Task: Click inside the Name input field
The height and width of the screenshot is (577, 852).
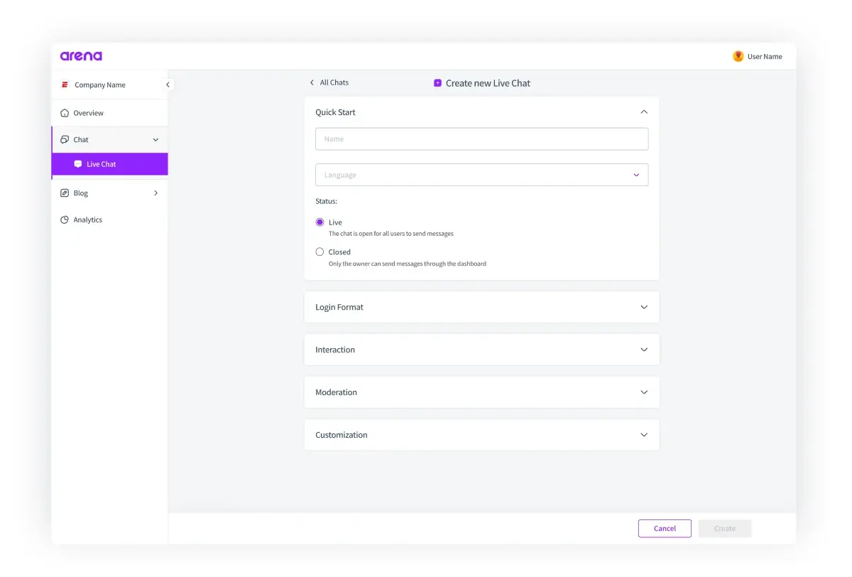Action: 481,139
